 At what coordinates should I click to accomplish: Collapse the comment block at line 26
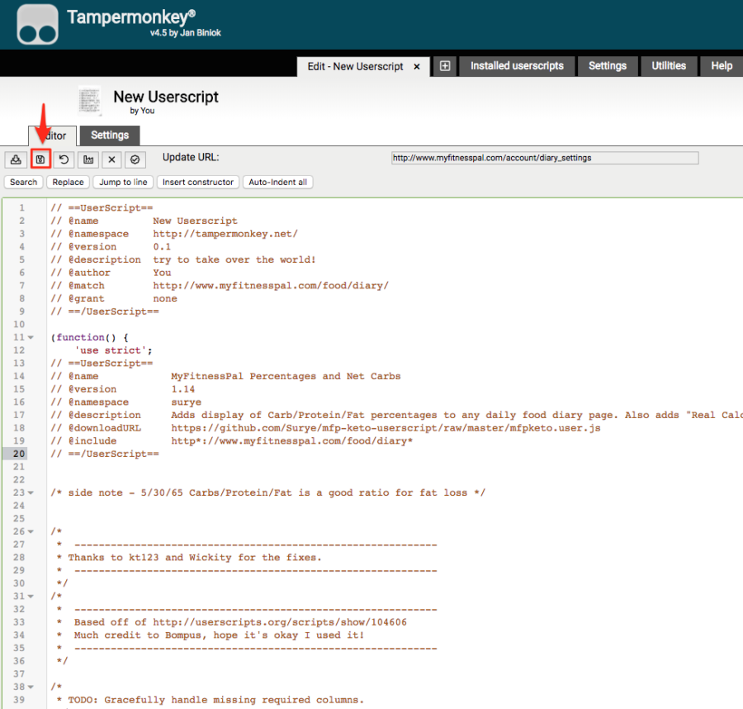31,532
